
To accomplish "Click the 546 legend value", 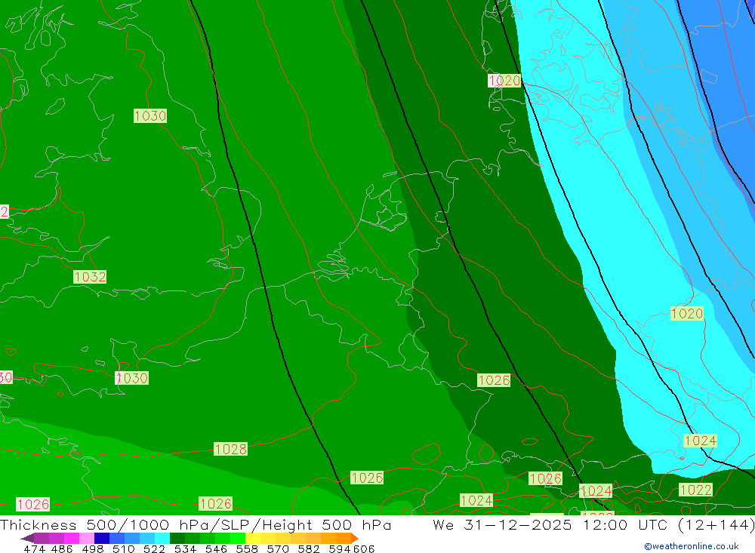I will click(x=216, y=549).
